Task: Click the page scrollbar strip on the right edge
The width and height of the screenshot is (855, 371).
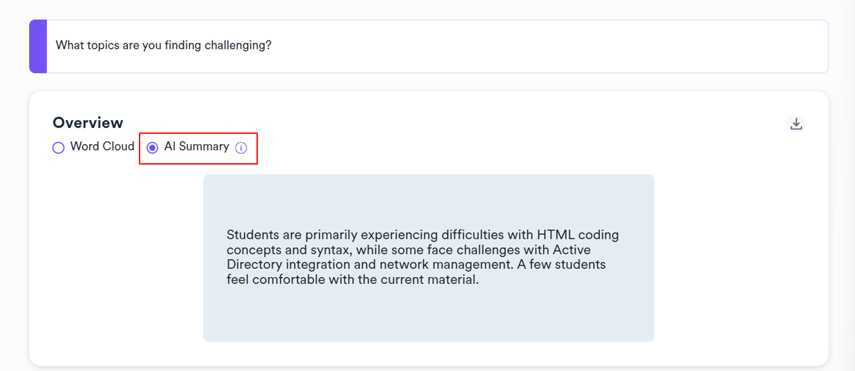Action: (x=845, y=185)
